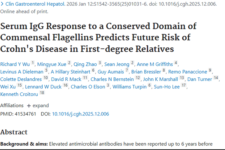Open DOI link 10.1016/j.cgh.2025.12.006

pos(80,114)
